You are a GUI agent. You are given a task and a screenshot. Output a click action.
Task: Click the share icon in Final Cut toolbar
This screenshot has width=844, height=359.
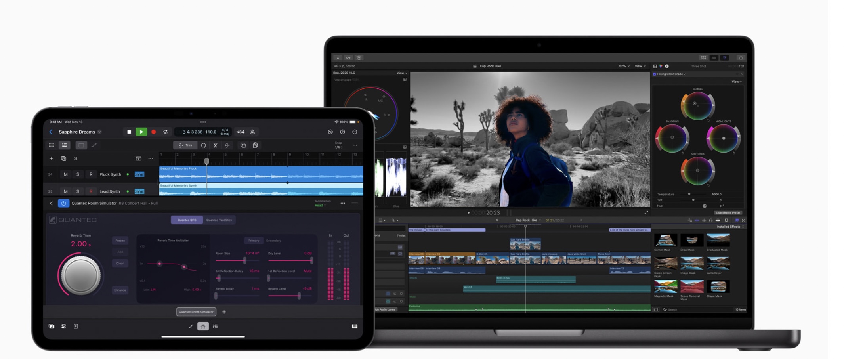[741, 58]
